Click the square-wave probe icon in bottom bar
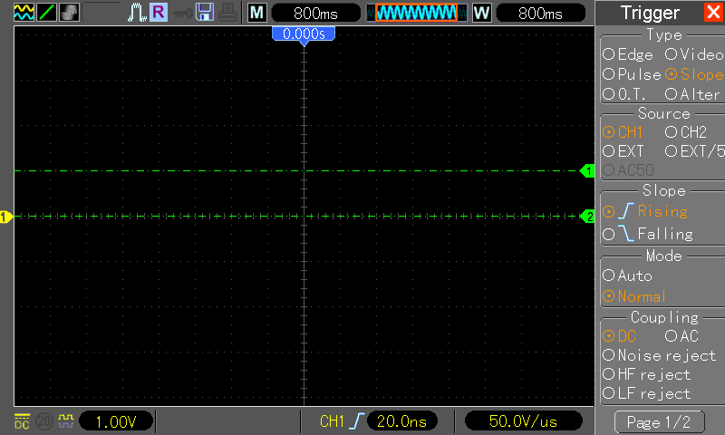 (65, 420)
